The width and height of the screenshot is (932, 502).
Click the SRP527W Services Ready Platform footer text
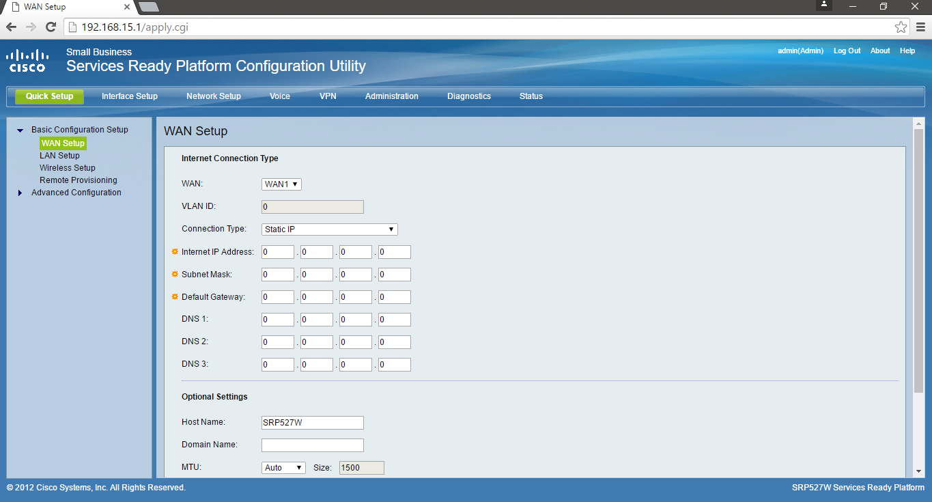pyautogui.click(x=858, y=488)
